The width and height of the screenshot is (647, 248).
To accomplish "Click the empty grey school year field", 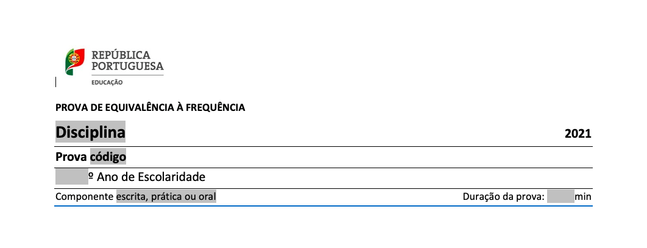I will click(x=72, y=177).
